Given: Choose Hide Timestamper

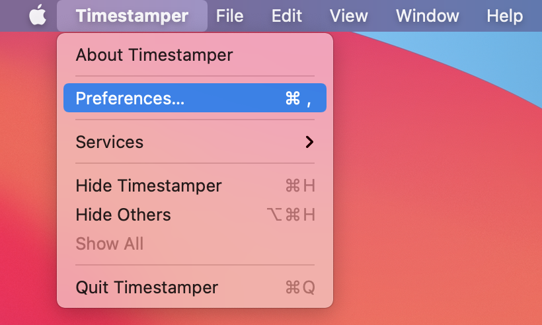Looking at the screenshot, I should coord(149,186).
